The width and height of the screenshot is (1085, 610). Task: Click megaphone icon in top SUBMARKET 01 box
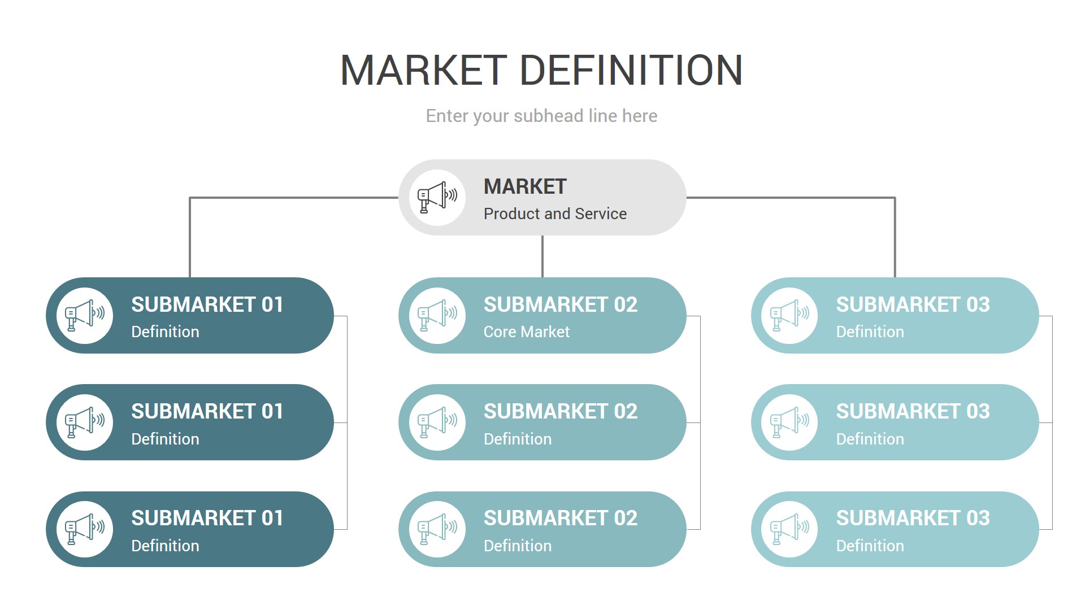point(85,316)
